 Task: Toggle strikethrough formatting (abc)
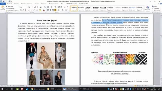(x=29, y=10)
